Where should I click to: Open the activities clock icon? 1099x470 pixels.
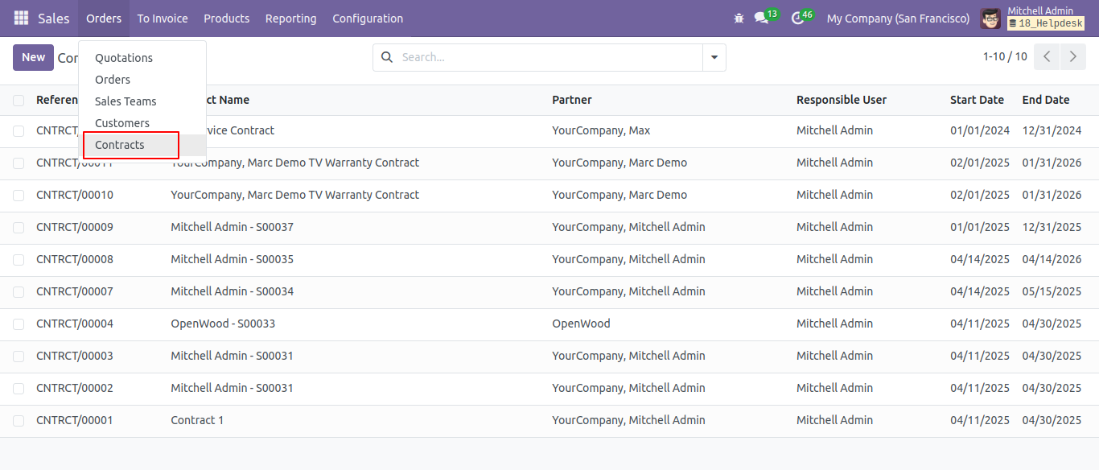pos(797,18)
